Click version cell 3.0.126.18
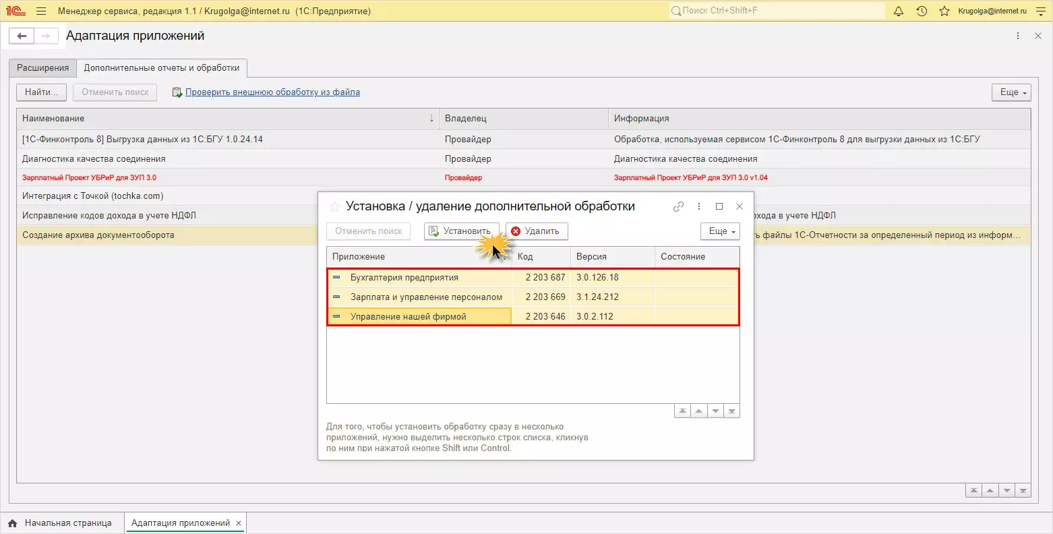Screen dimensions: 1053x534 613,278
